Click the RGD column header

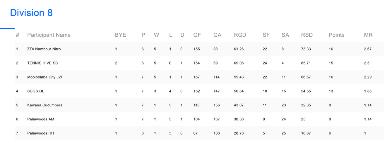point(240,35)
